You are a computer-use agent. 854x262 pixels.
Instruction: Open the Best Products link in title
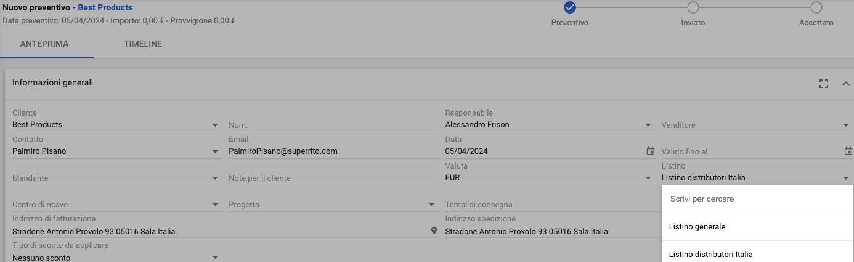105,8
